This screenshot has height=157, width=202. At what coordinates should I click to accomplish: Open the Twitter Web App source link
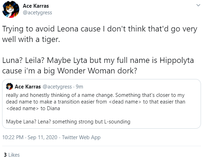[x=81, y=137]
